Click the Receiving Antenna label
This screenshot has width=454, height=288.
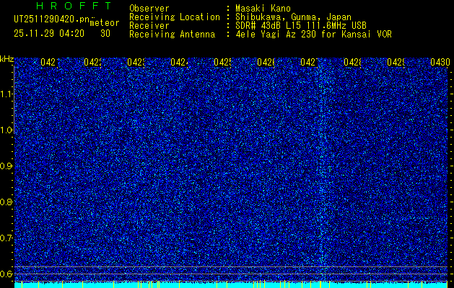(x=172, y=35)
